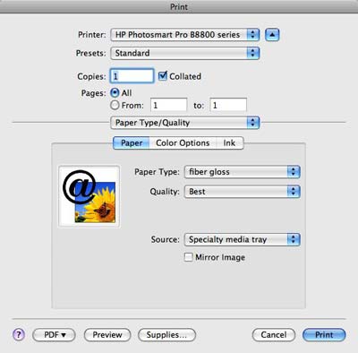Uncheck the Collated checkbox
This screenshot has width=358, height=353.
pyautogui.click(x=163, y=76)
